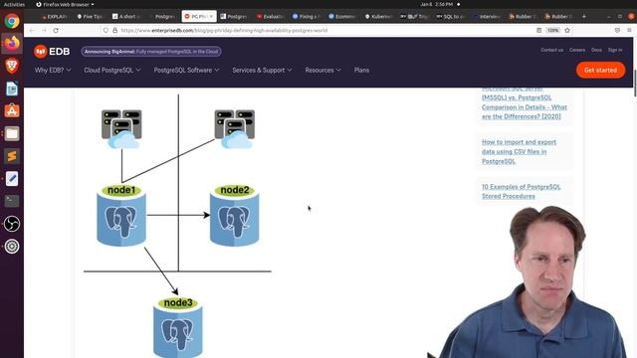The width and height of the screenshot is (637, 358).
Task: Click the Sign in link
Action: pyautogui.click(x=615, y=50)
